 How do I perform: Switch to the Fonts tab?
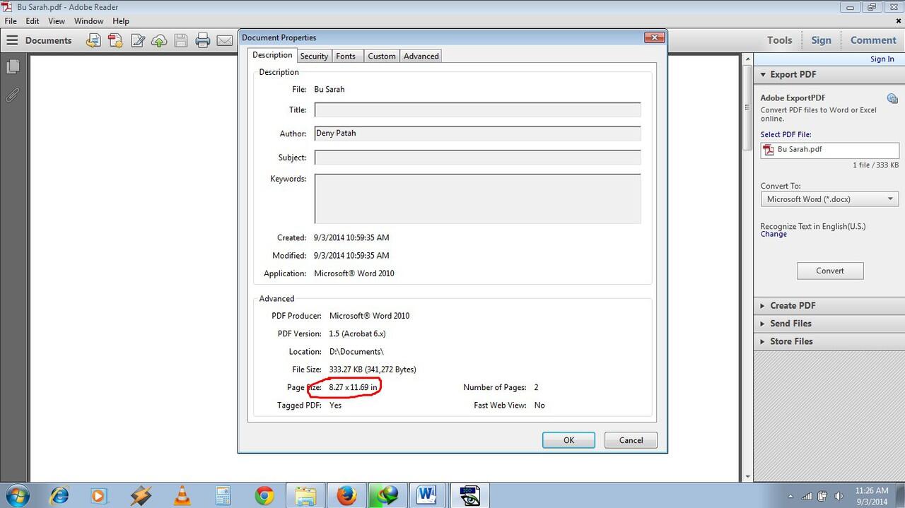tap(346, 56)
